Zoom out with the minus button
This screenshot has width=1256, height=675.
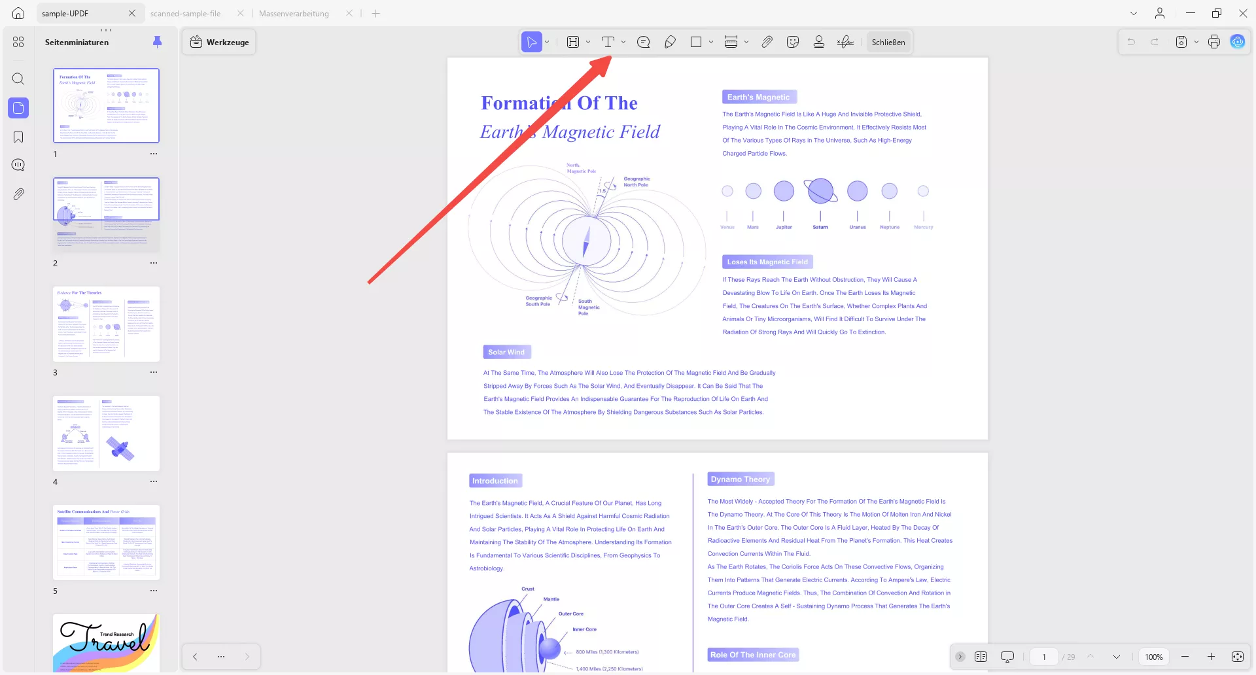point(1185,657)
